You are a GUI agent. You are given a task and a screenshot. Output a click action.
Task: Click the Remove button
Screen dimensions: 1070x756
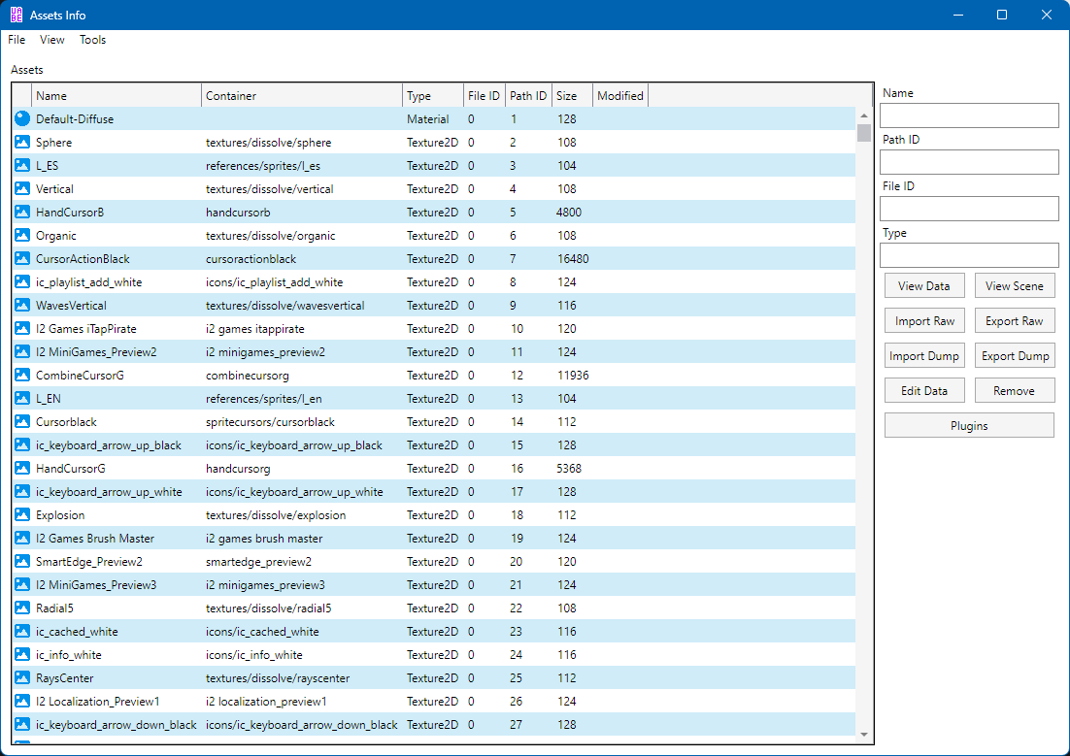(1015, 390)
